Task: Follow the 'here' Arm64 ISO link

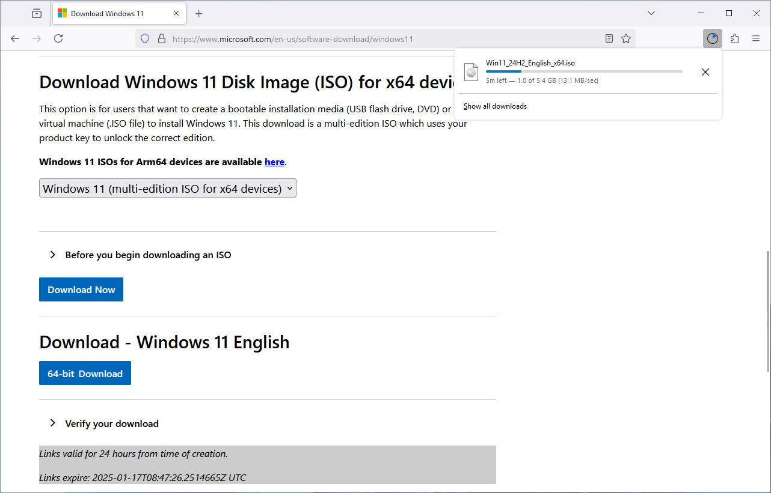Action: [274, 162]
